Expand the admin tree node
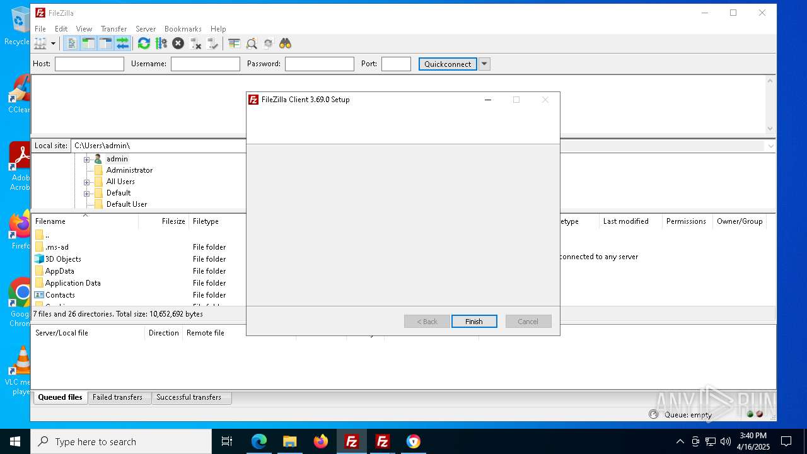Screen dimensions: 807x454 (x=87, y=159)
